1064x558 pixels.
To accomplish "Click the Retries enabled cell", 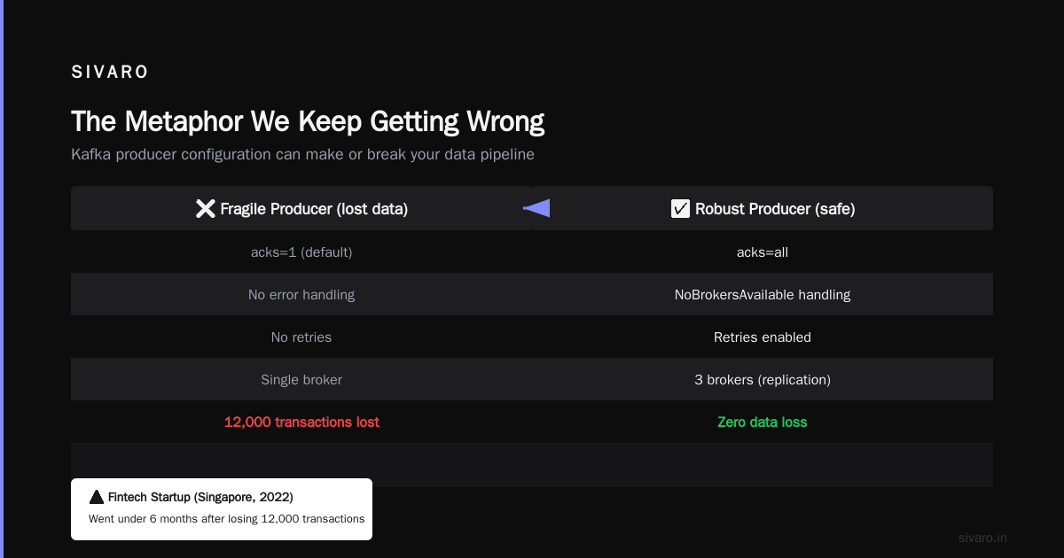I will pyautogui.click(x=763, y=337).
